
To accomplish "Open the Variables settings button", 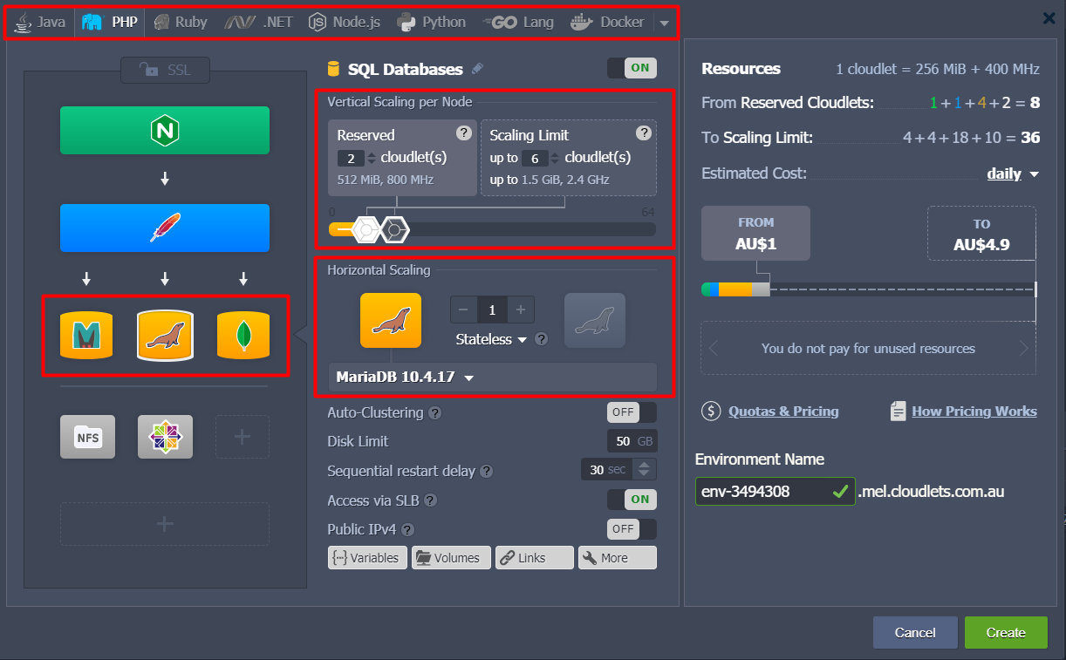I will (367, 558).
